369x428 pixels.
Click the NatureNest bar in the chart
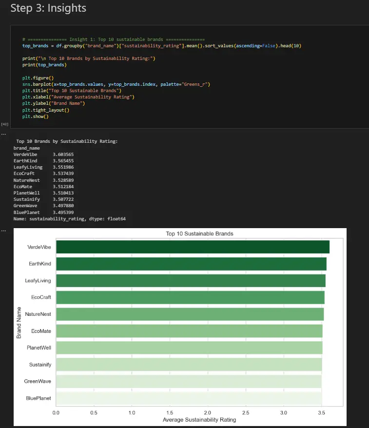(190, 314)
